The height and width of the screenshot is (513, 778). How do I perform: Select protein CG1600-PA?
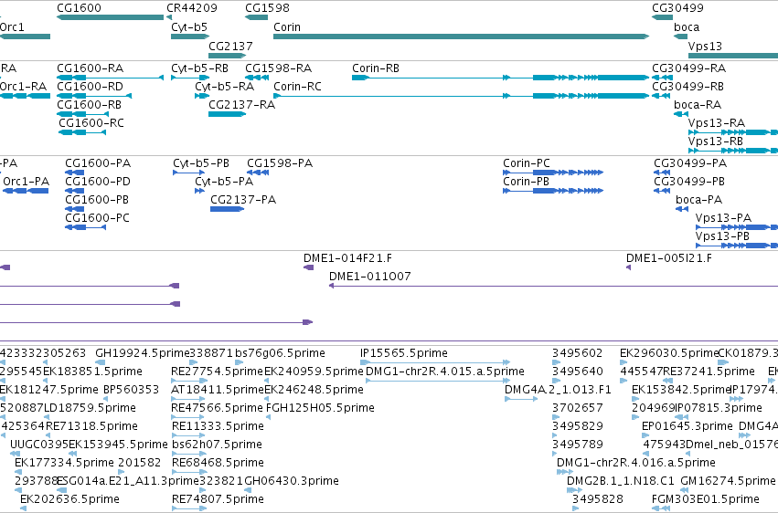pos(74,173)
